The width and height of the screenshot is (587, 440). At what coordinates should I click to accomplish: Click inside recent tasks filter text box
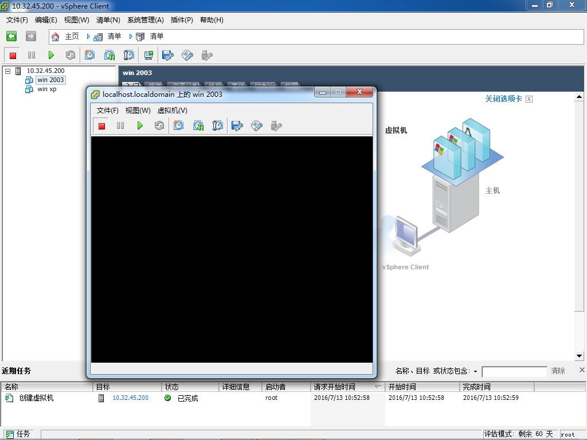point(514,371)
